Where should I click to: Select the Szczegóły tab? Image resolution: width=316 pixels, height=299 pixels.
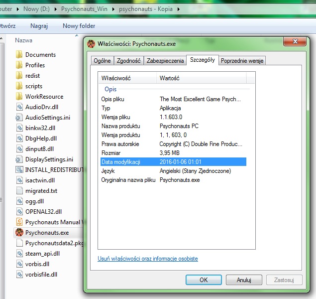203,60
